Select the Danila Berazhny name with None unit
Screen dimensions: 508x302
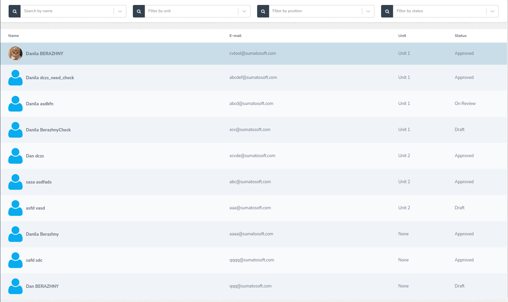[x=42, y=234]
